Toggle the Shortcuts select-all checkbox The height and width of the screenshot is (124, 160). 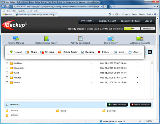click(7, 105)
